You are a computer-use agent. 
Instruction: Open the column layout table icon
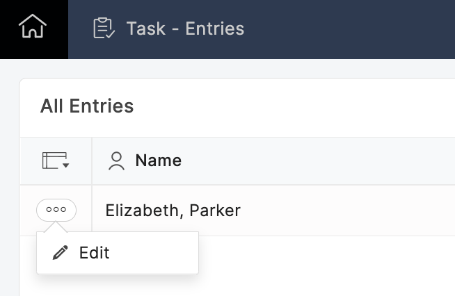pos(52,161)
